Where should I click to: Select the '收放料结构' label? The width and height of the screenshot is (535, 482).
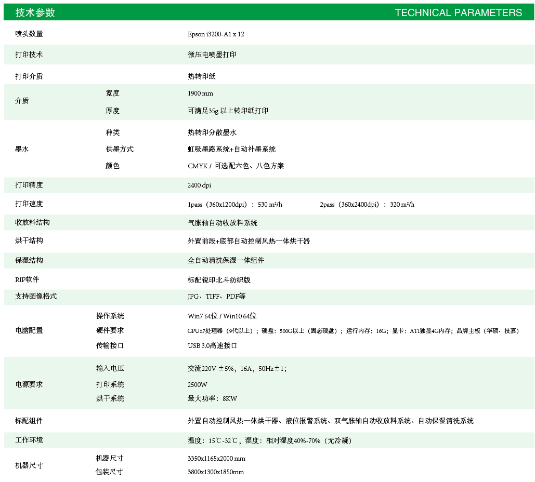pos(32,222)
